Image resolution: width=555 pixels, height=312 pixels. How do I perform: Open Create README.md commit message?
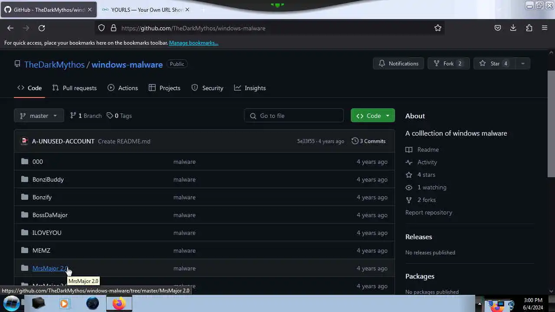(124, 141)
